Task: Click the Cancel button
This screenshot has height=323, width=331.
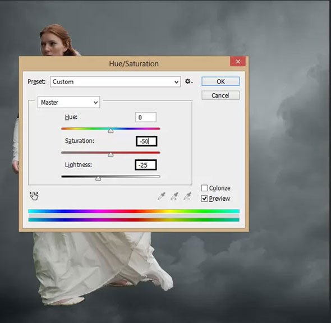Action: [x=220, y=95]
